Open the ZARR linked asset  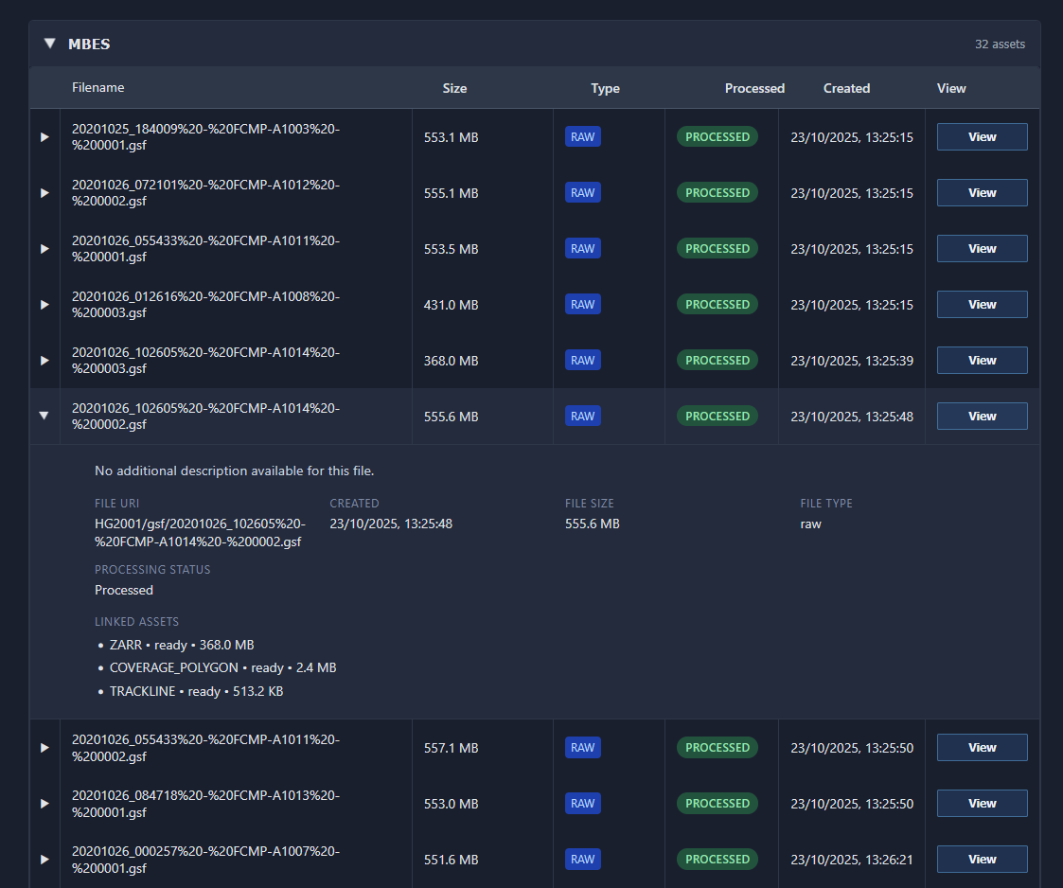(x=126, y=645)
